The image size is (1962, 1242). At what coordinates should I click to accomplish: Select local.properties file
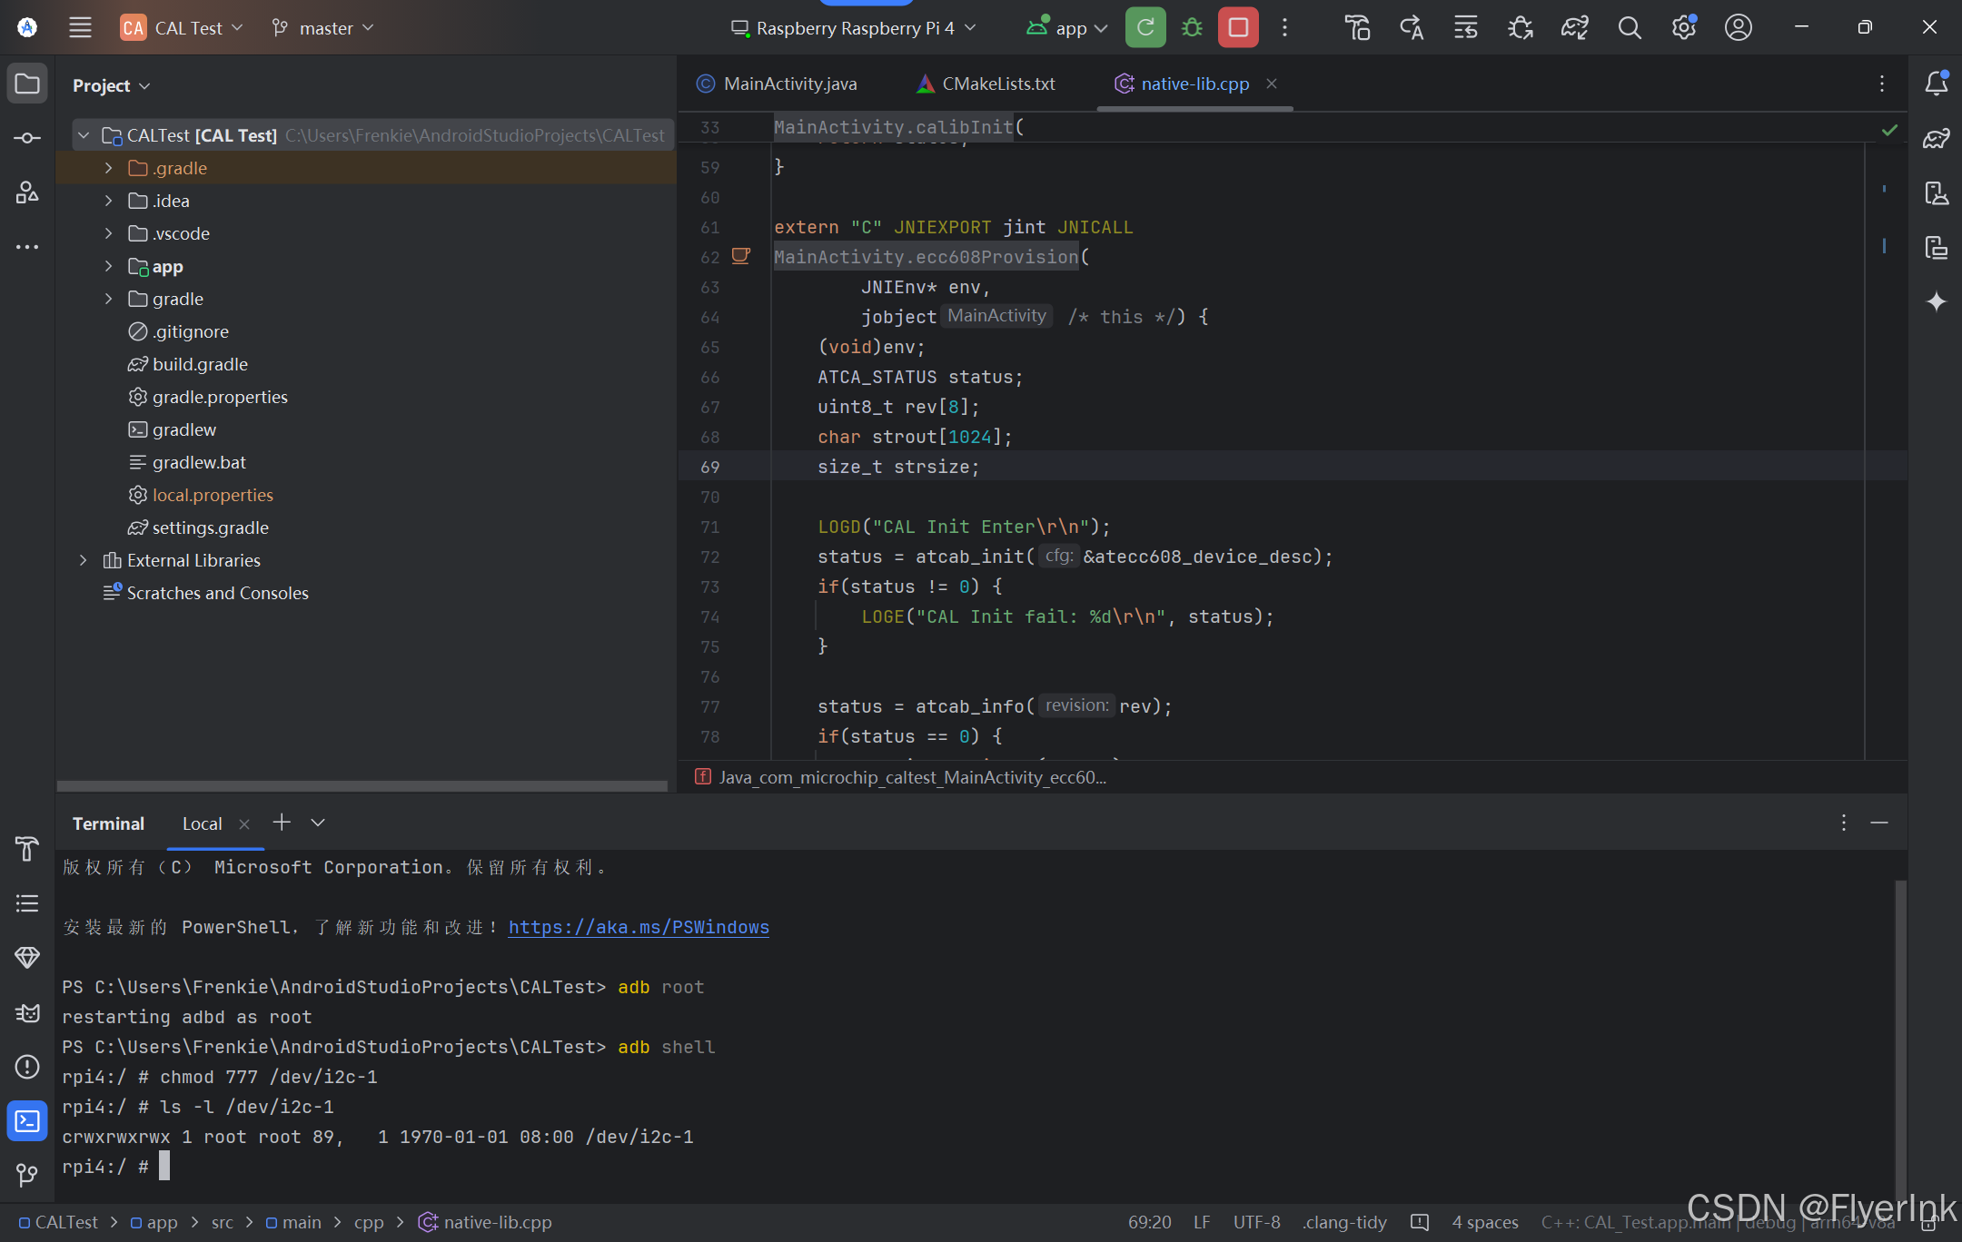(213, 495)
